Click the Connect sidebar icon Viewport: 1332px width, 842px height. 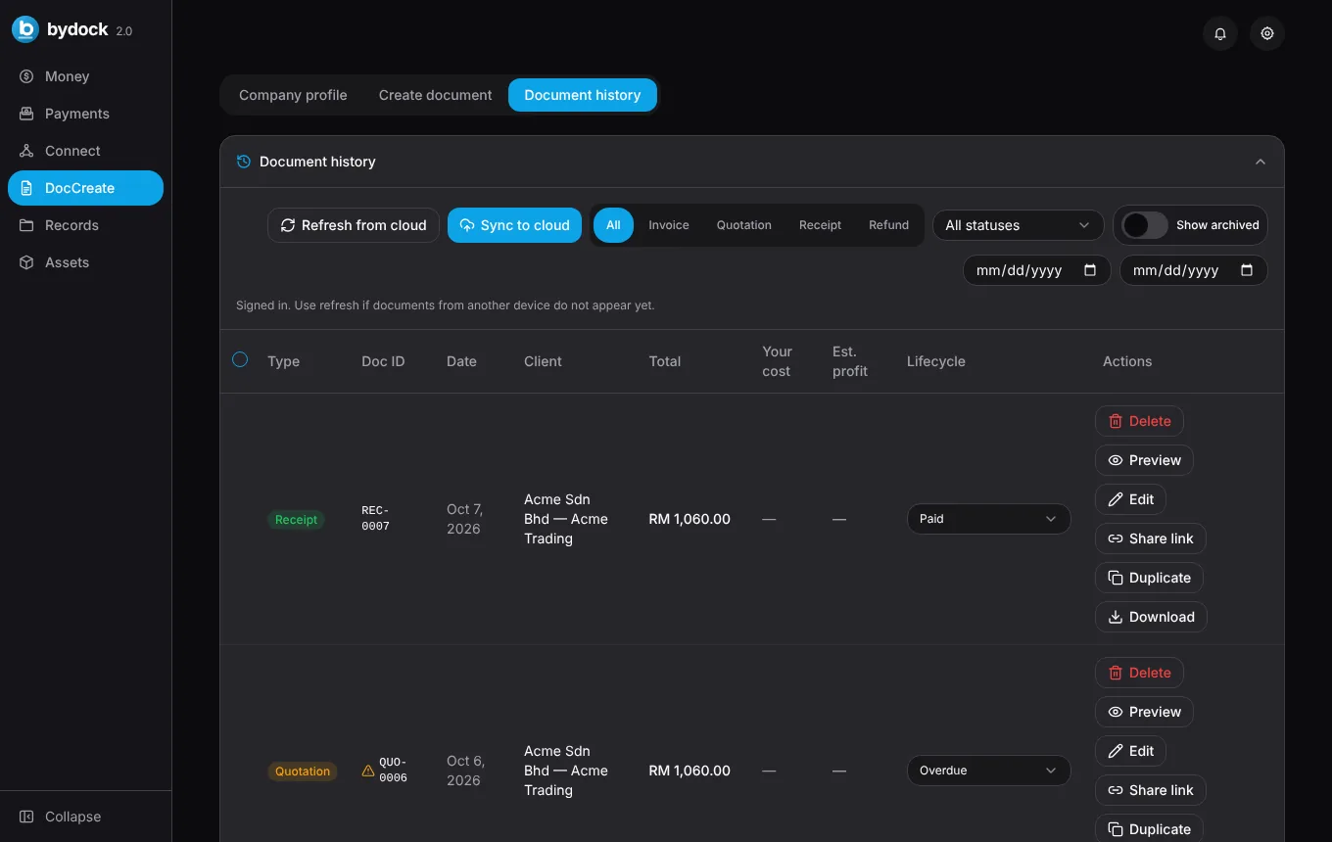[26, 151]
